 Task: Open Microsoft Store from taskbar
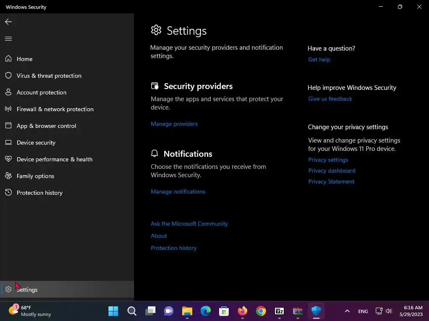point(224,311)
